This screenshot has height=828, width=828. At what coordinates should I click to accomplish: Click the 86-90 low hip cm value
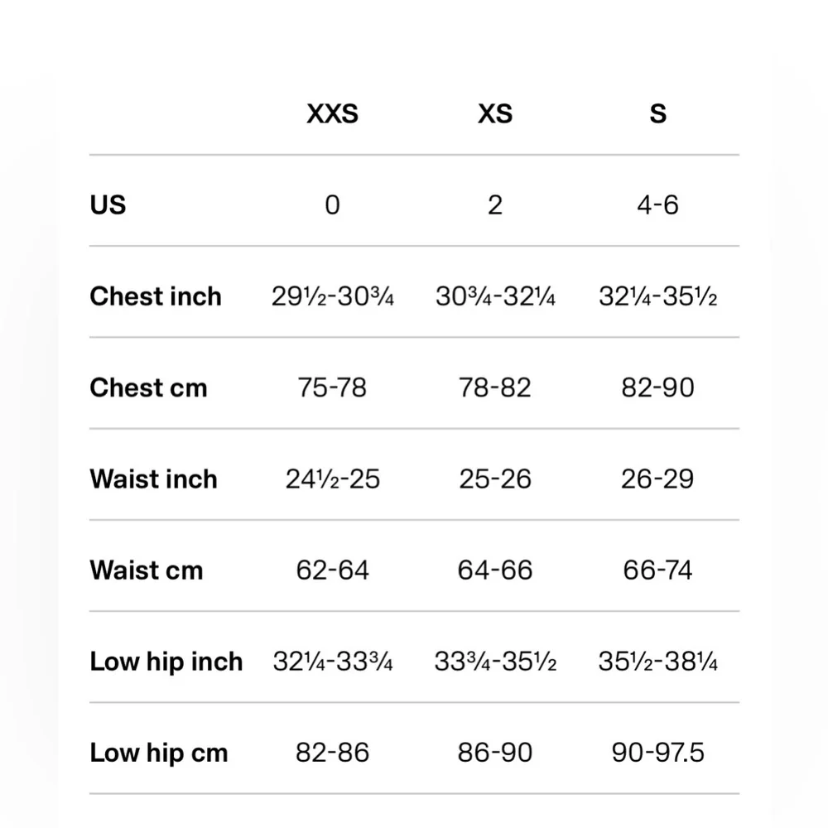(x=495, y=753)
